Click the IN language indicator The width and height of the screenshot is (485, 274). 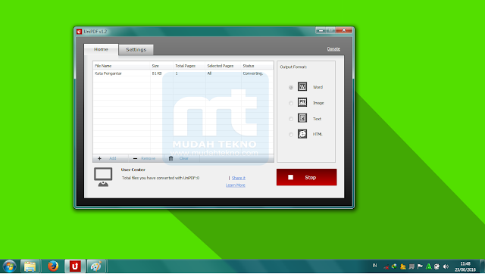coord(374,266)
